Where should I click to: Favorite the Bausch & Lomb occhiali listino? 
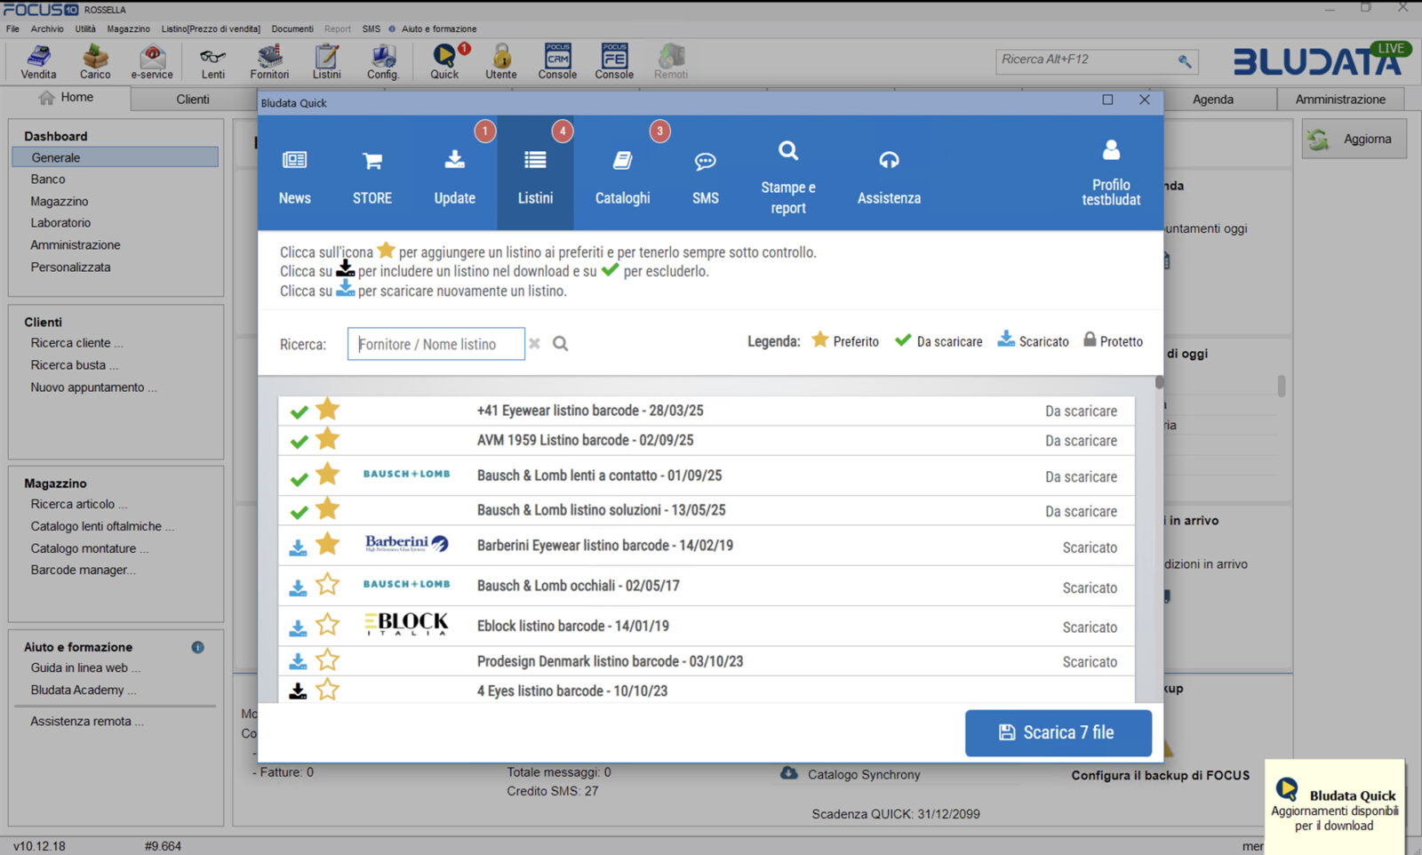(x=328, y=585)
